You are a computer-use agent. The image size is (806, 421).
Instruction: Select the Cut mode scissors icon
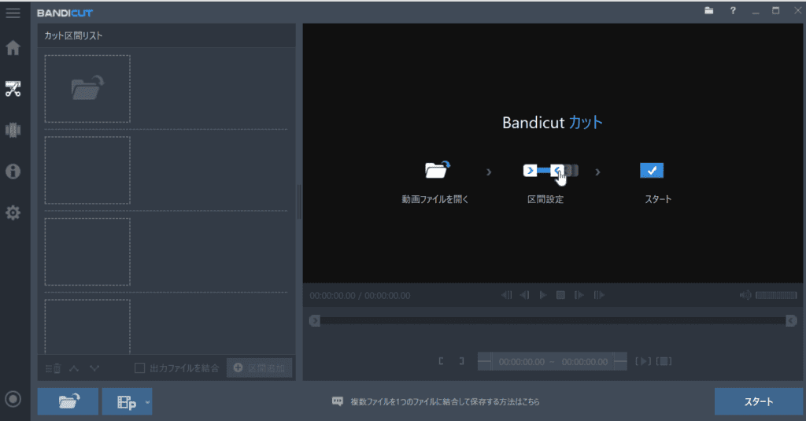pos(13,89)
